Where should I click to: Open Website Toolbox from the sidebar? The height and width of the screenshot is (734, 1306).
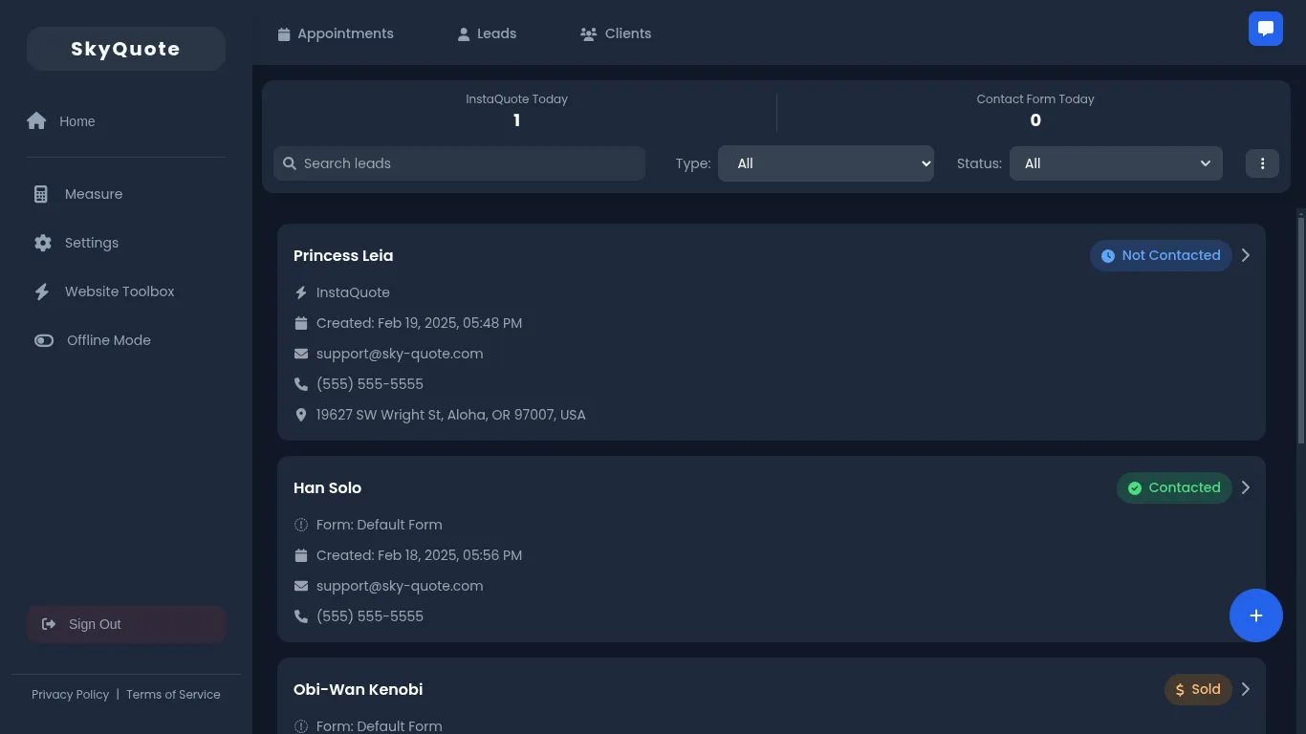point(126,291)
